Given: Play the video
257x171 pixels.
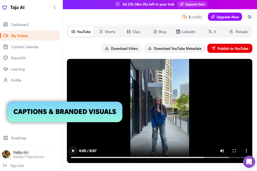Looking at the screenshot, I should click(x=73, y=151).
